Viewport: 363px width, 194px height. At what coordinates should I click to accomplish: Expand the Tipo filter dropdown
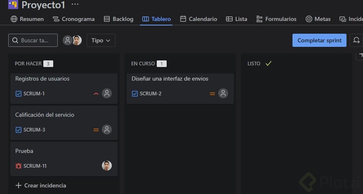(x=101, y=40)
